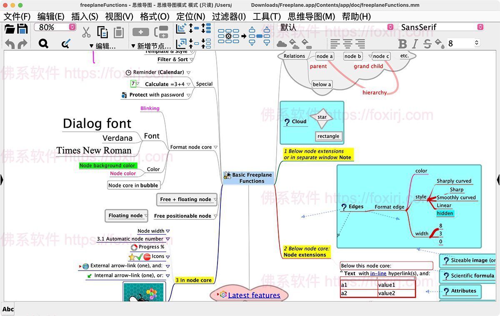
Task: Follow the Latest features hyperlink
Action: (x=253, y=295)
